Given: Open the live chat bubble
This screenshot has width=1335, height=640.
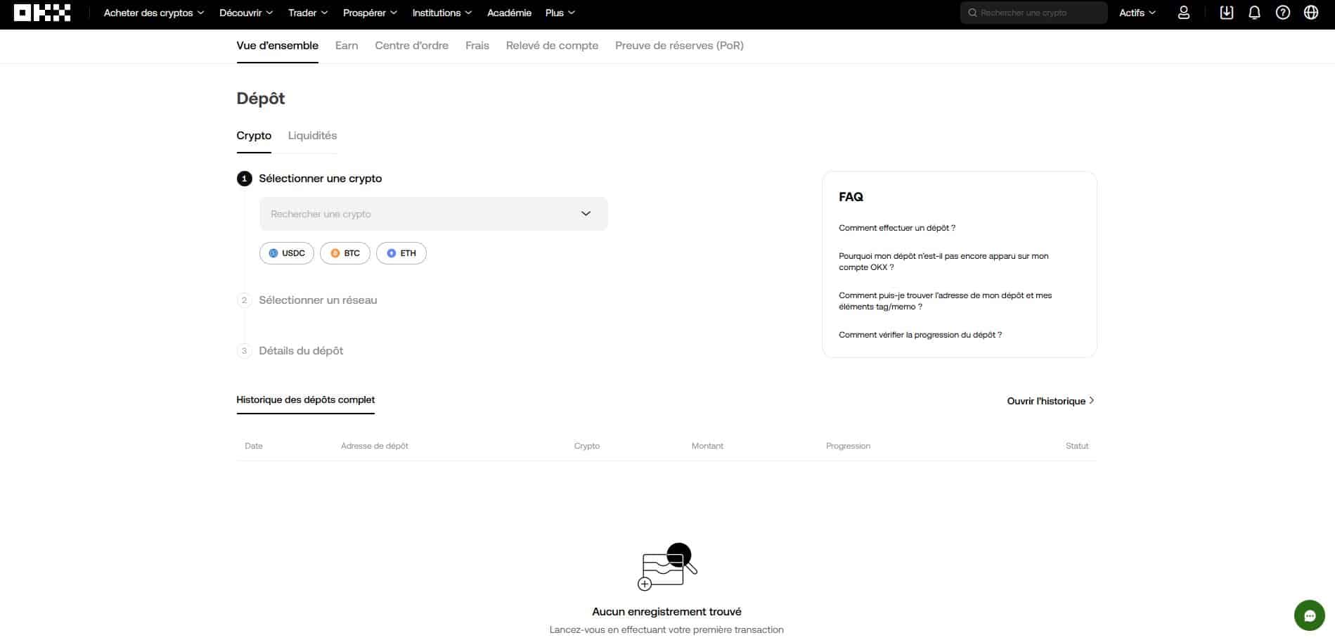Looking at the screenshot, I should (x=1310, y=616).
